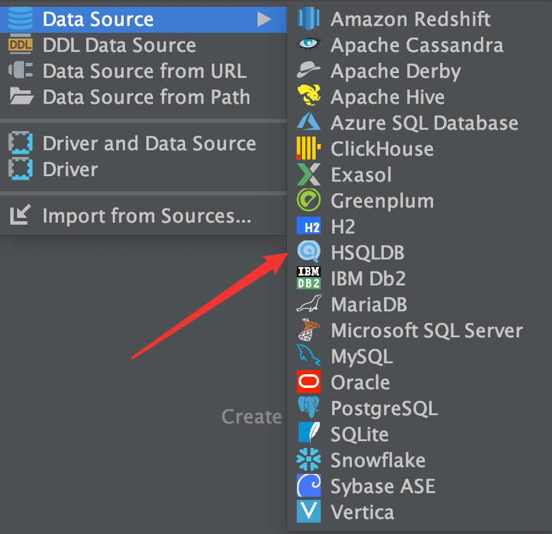Click the Vertica V icon
Screen dimensions: 552x534
coord(308,511)
